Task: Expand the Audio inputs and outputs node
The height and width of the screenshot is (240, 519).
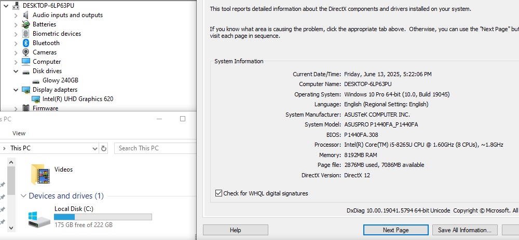Action: coord(16,15)
